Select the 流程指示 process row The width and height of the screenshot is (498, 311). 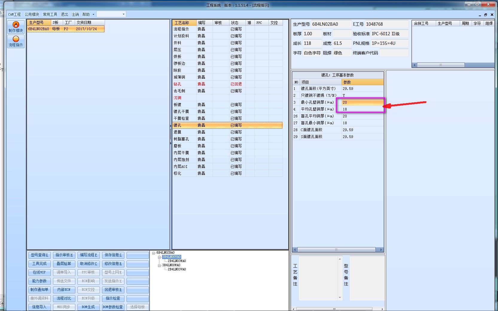click(227, 29)
